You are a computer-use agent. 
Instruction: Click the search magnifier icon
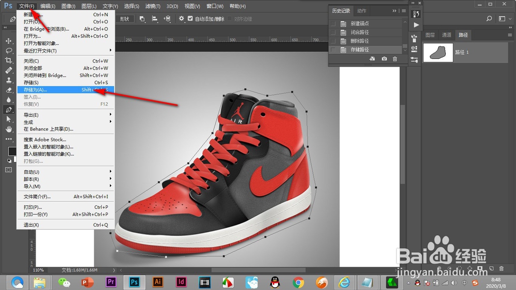489,19
